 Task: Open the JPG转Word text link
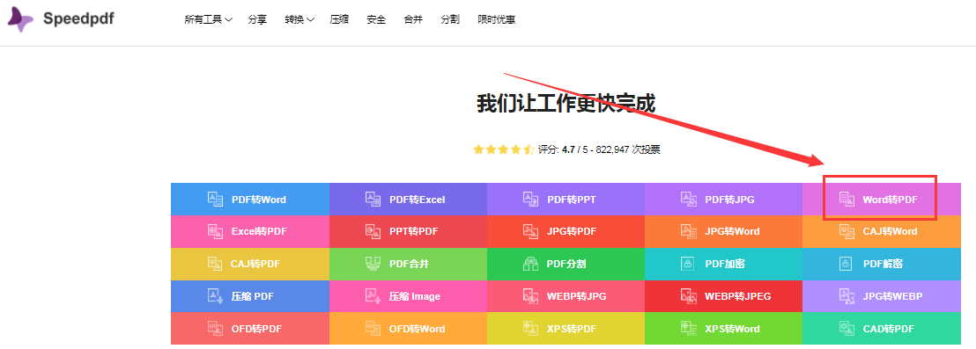732,231
